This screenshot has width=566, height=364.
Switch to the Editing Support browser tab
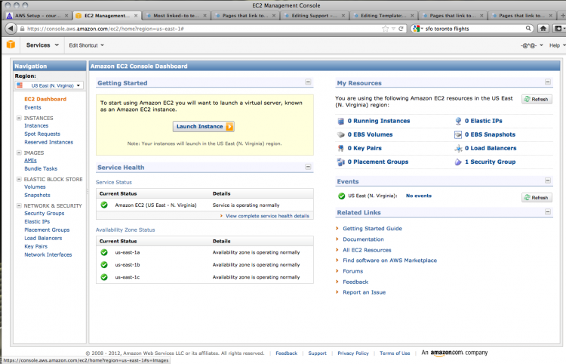(314, 16)
